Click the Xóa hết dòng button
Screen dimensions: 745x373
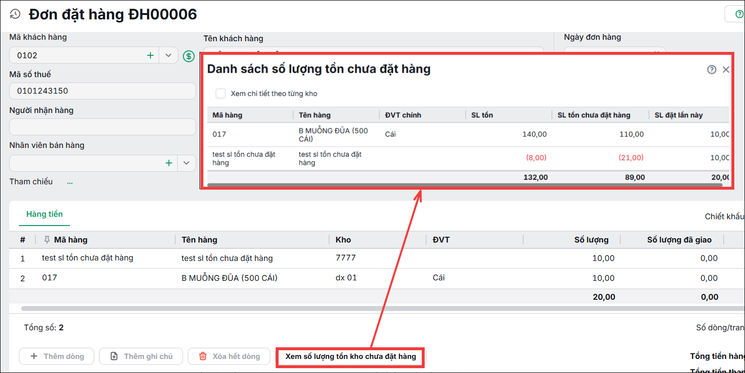[x=230, y=356]
